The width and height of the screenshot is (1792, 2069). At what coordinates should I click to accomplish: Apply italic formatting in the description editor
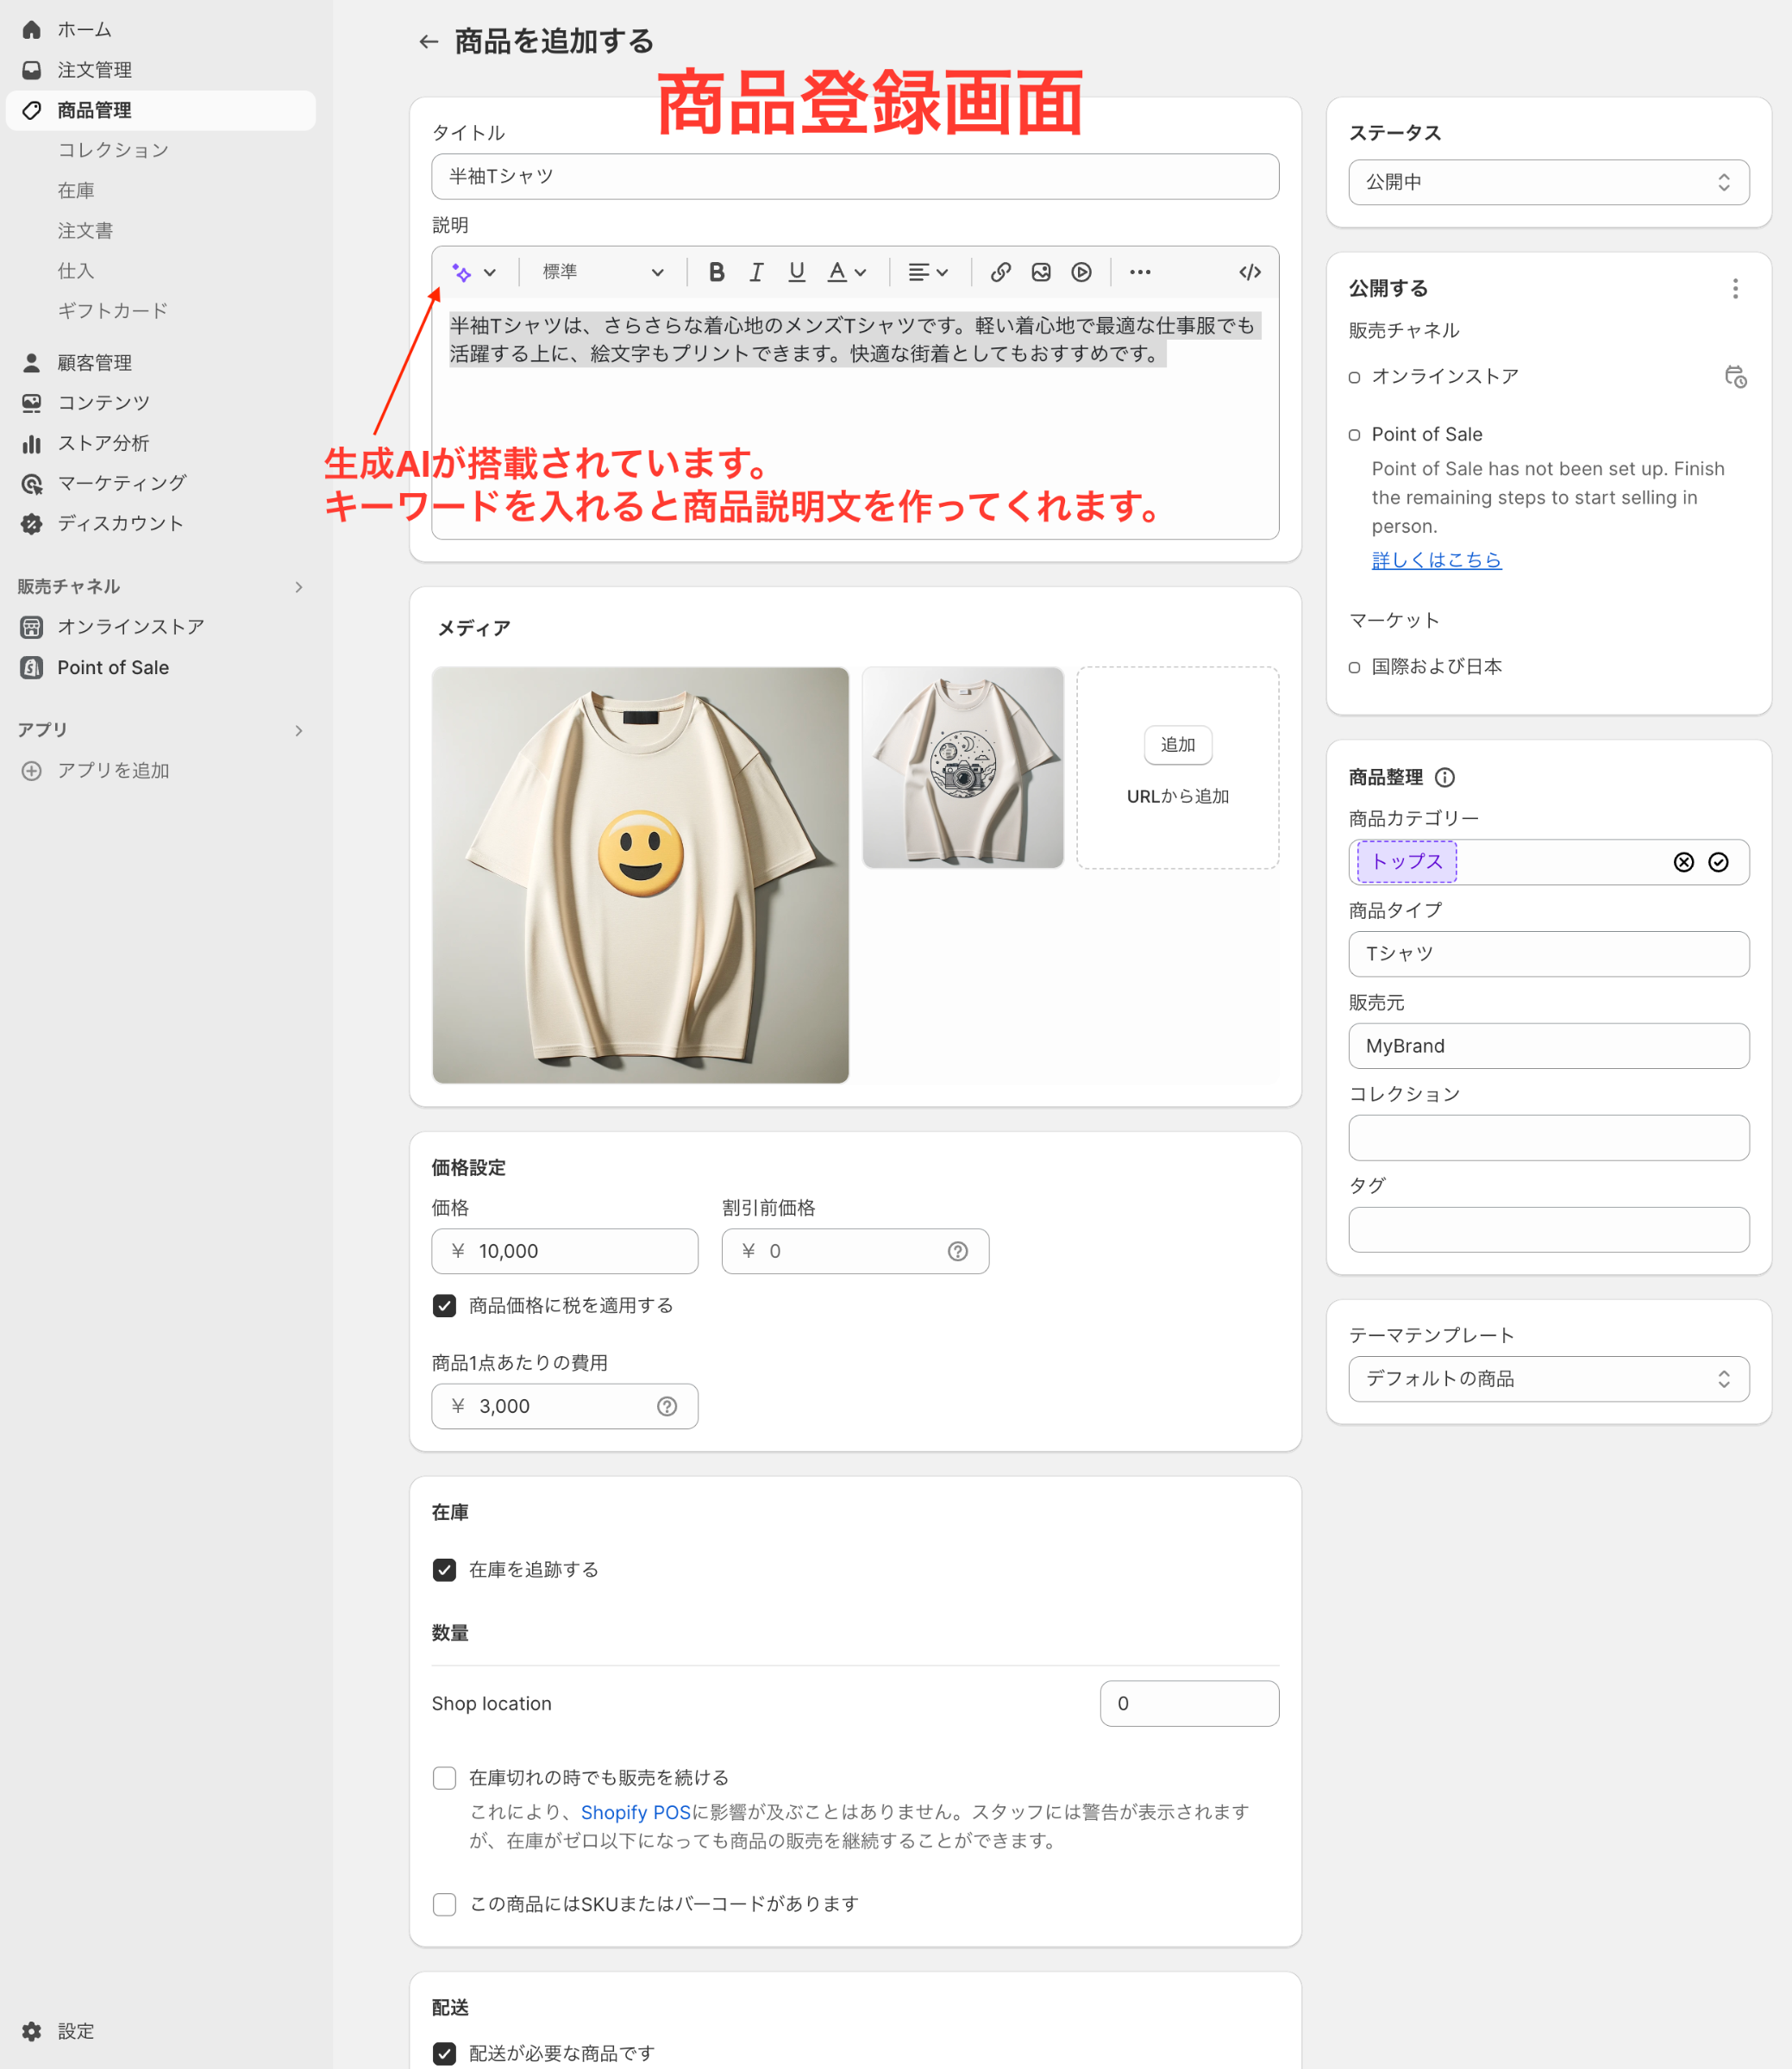[x=756, y=272]
